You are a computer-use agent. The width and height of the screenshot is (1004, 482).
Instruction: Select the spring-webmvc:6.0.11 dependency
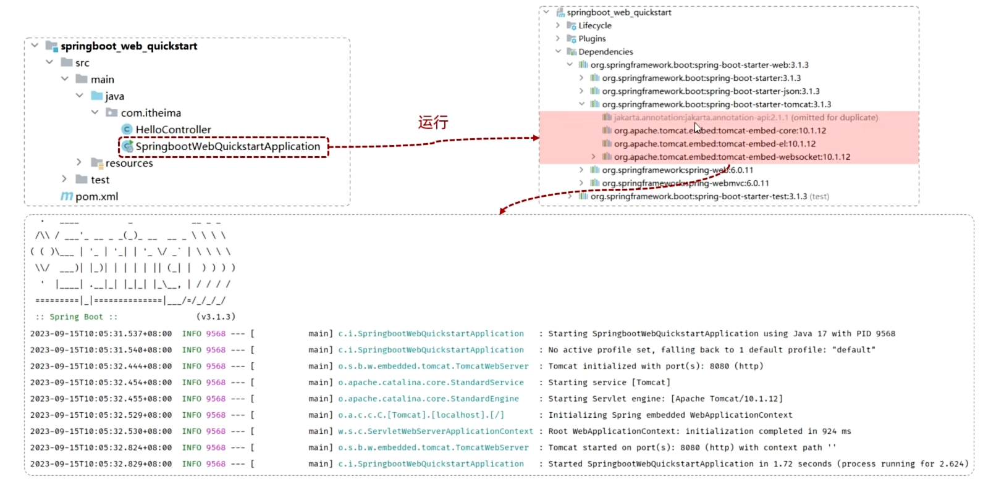[x=685, y=183]
